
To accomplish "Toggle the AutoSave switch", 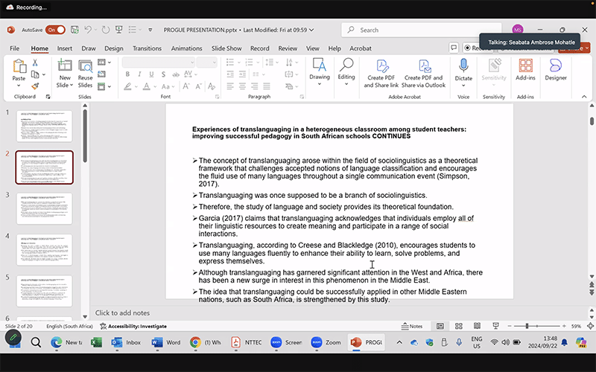I will [55, 30].
